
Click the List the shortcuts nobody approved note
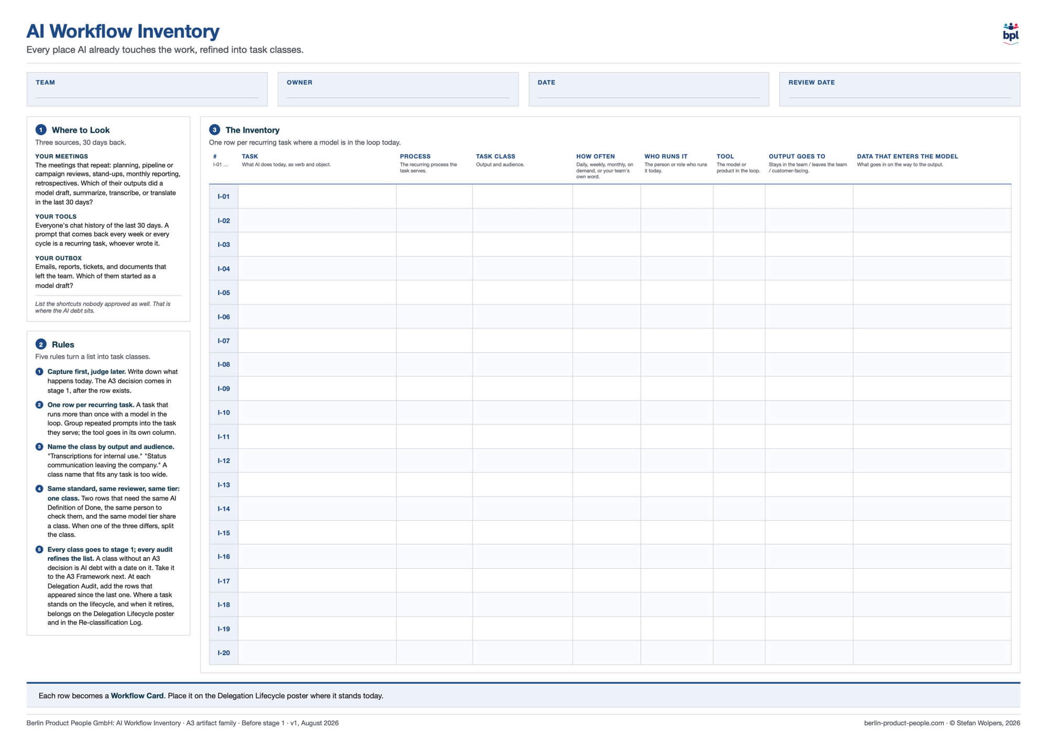103,307
